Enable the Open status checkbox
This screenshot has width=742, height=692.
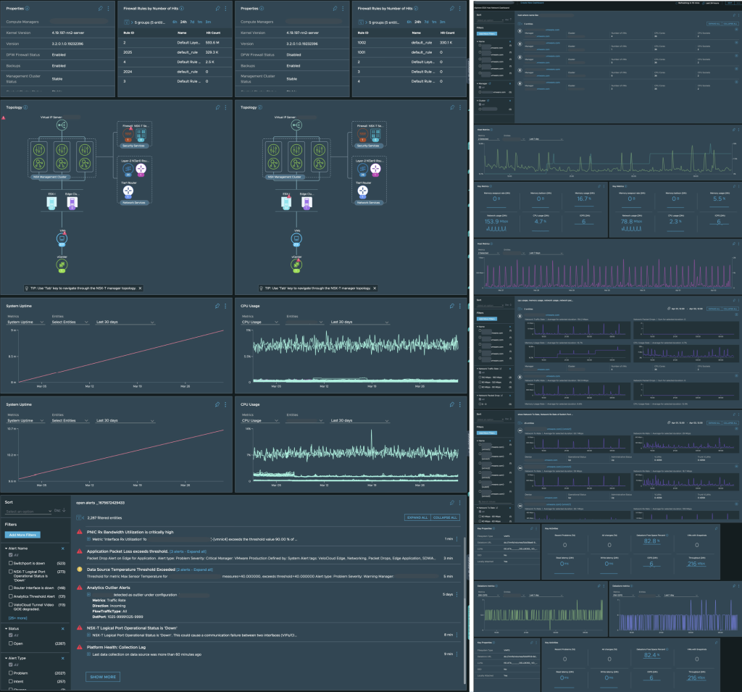pyautogui.click(x=9, y=643)
